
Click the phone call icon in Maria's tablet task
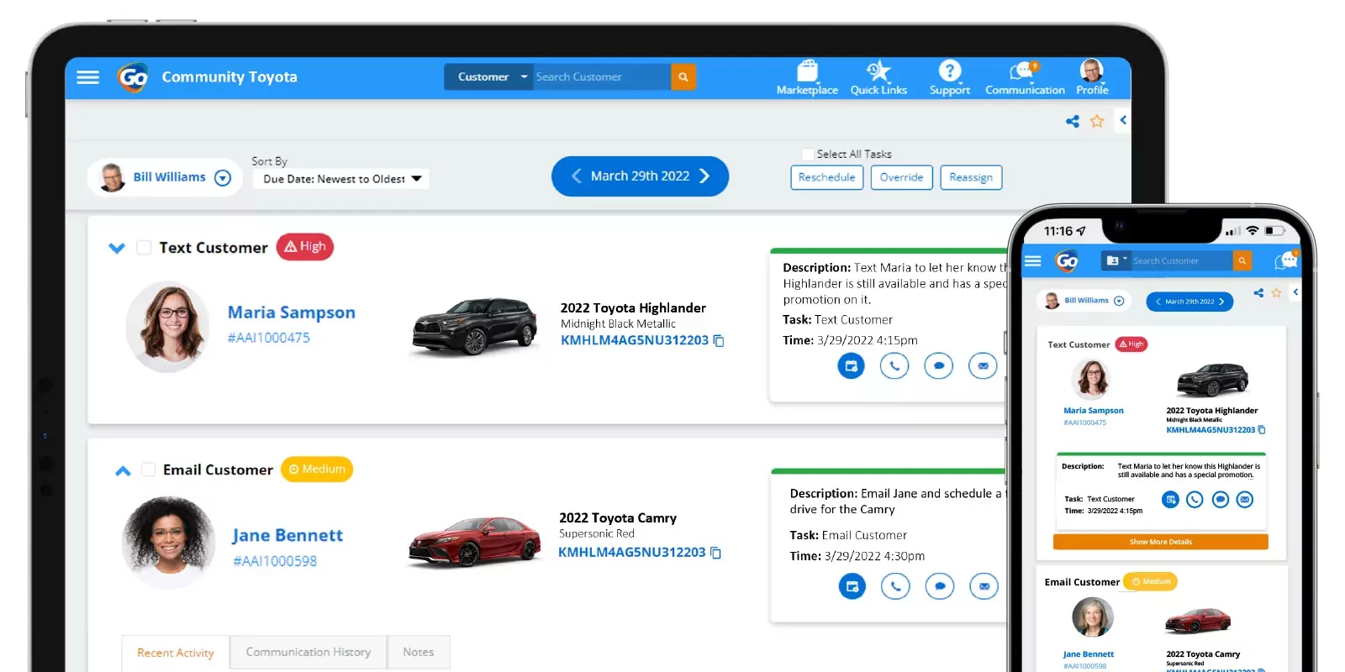(x=894, y=365)
